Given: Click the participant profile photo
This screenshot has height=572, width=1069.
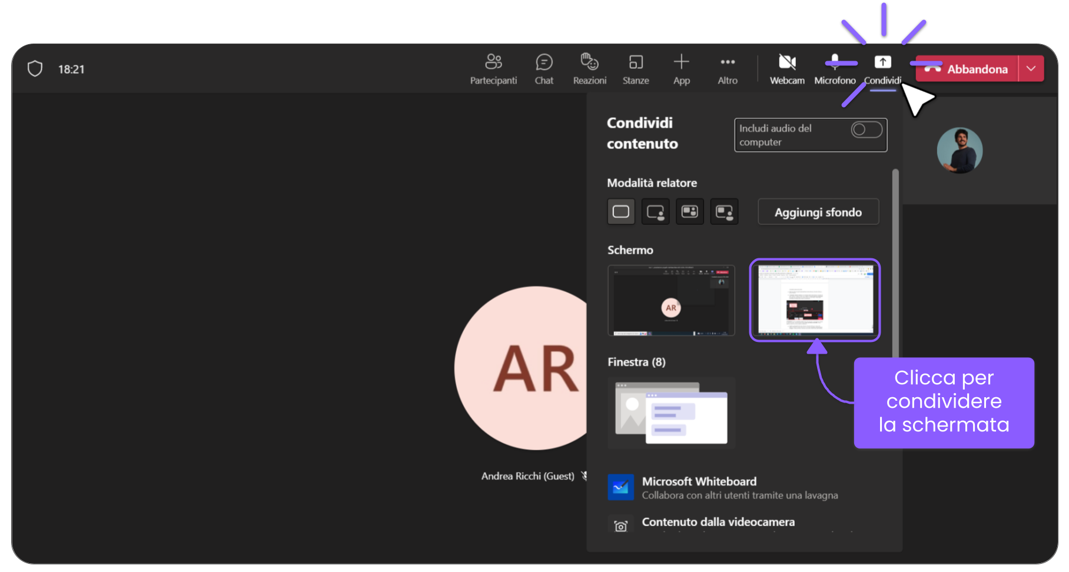Looking at the screenshot, I should (x=960, y=151).
